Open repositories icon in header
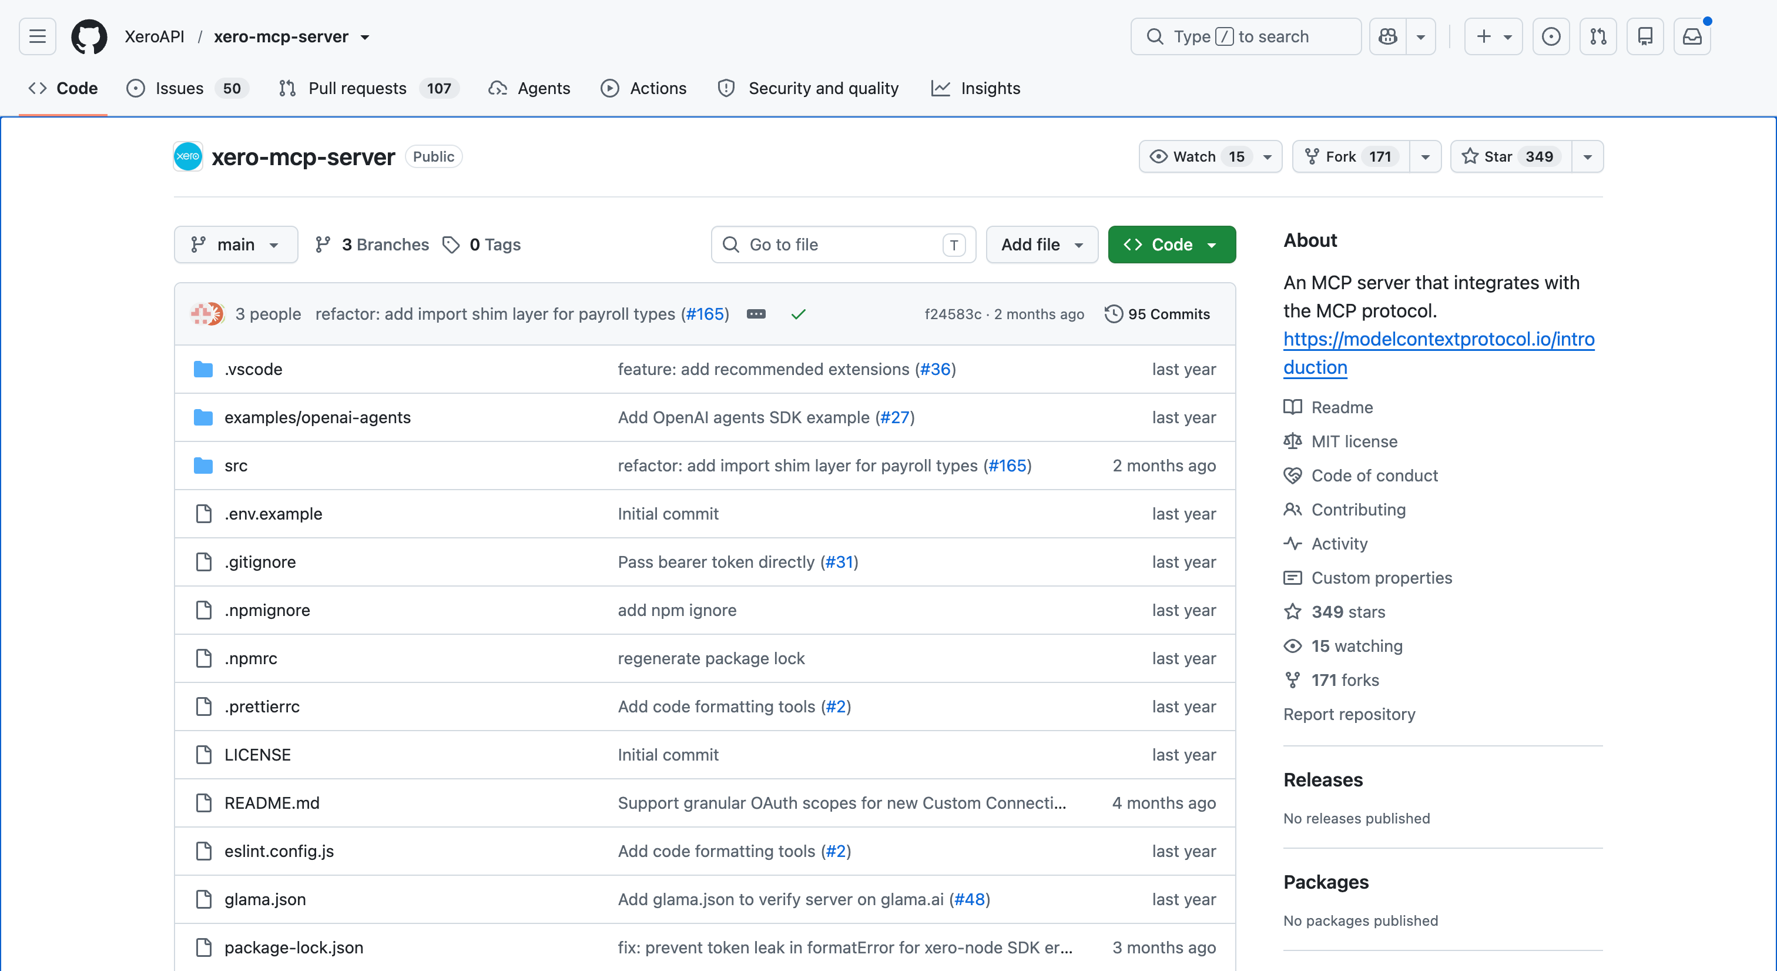Image resolution: width=1777 pixels, height=971 pixels. click(1645, 36)
